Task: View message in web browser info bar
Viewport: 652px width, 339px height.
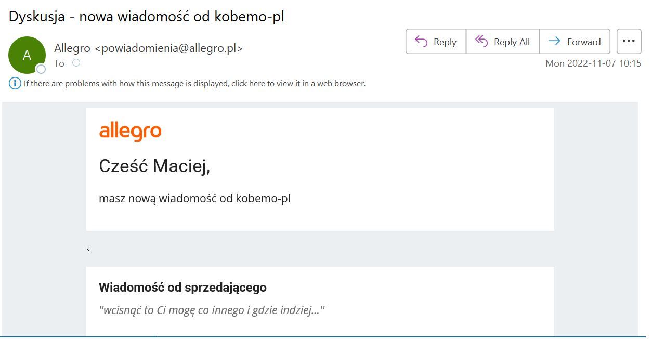Action: coord(195,83)
